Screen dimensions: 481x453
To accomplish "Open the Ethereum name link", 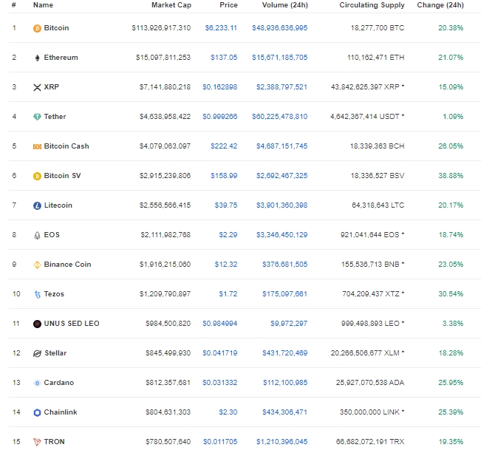I will point(61,58).
